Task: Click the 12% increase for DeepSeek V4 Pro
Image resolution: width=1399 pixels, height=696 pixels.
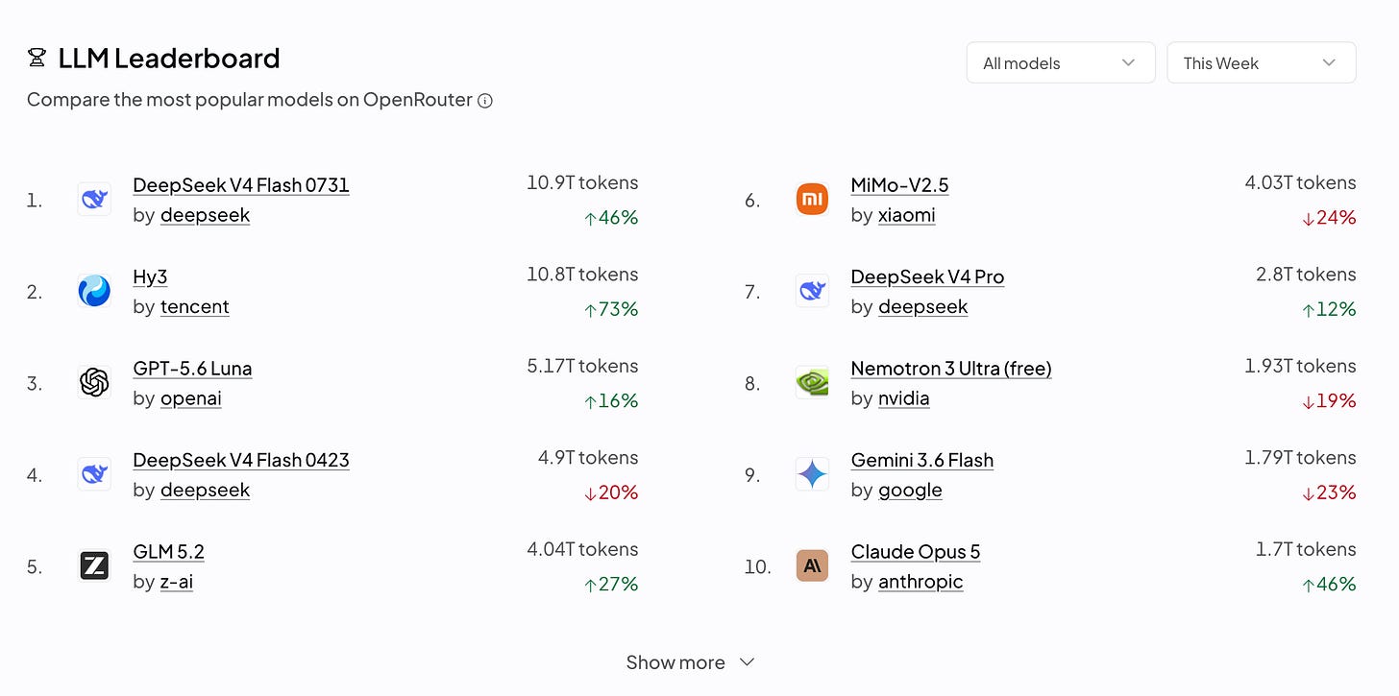Action: click(1329, 309)
